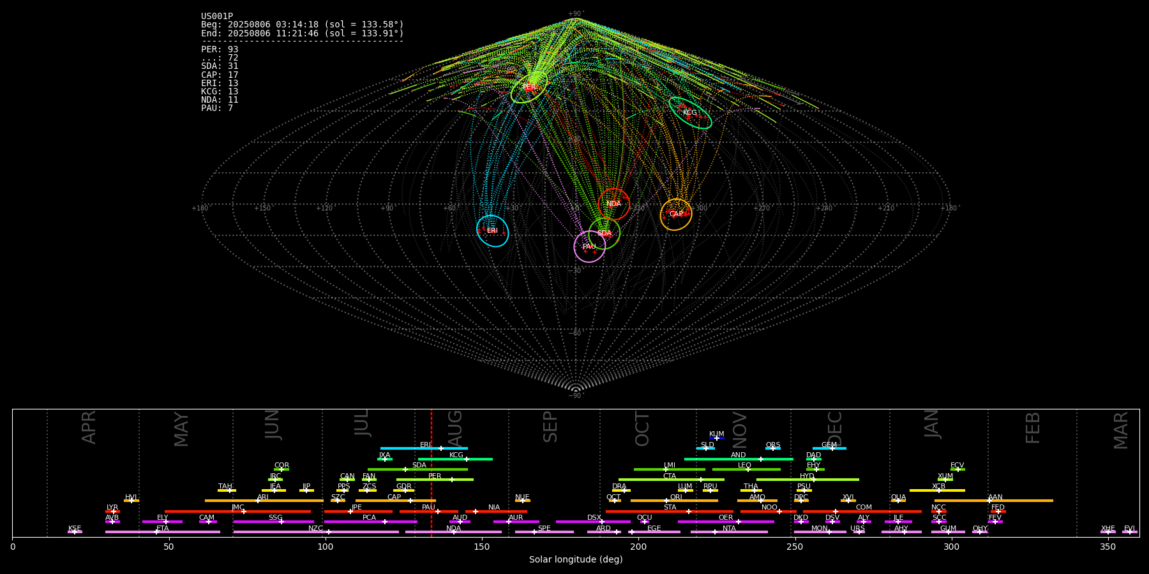
Task: Select the orange CAP radiant circle
Action: point(676,214)
